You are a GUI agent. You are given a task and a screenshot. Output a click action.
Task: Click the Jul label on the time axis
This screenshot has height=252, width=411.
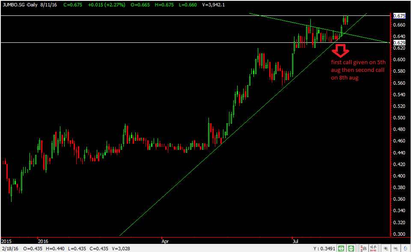[x=295, y=241]
